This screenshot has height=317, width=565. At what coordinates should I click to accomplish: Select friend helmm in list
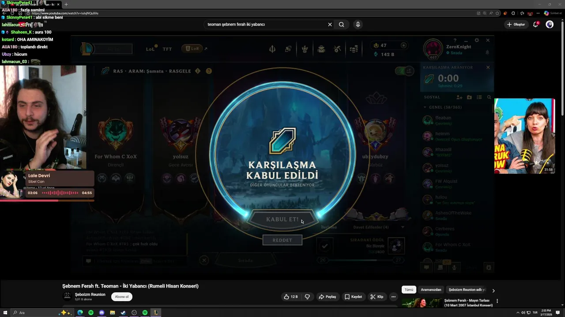[x=457, y=136]
